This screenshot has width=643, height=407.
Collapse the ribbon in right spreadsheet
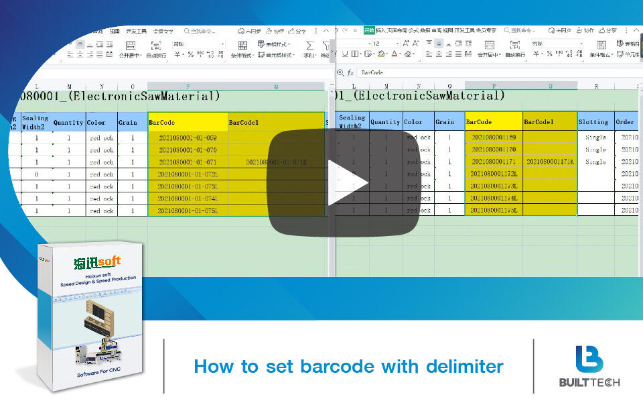coord(636,30)
